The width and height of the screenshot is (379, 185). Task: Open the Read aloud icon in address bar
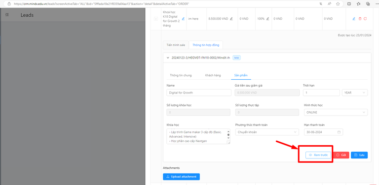329,4
